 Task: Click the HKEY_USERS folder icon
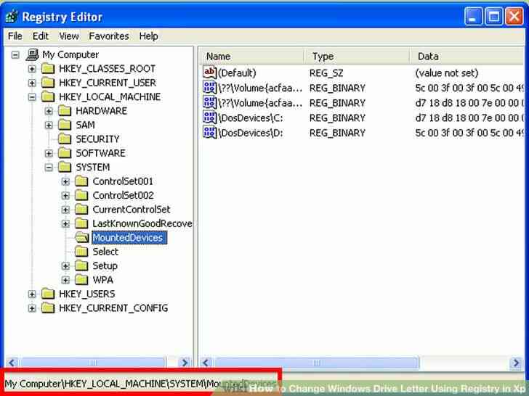(x=48, y=294)
